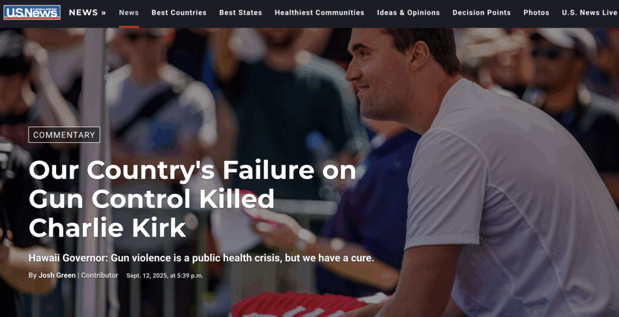619x317 pixels.
Task: Click the Hawaii Governor subheadline text
Action: point(201,258)
